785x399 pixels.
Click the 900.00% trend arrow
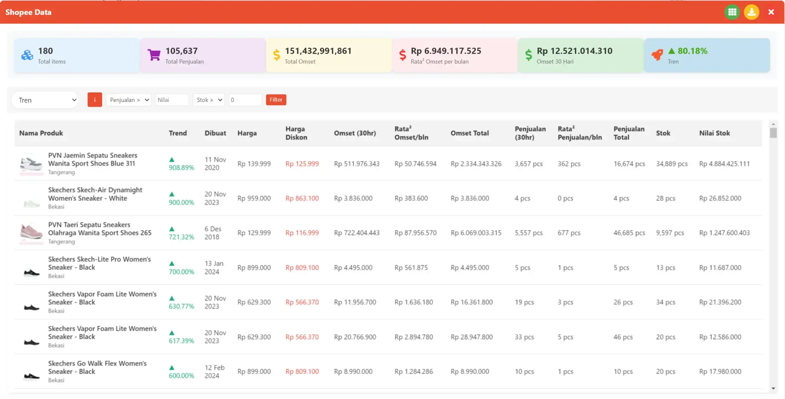(x=172, y=194)
